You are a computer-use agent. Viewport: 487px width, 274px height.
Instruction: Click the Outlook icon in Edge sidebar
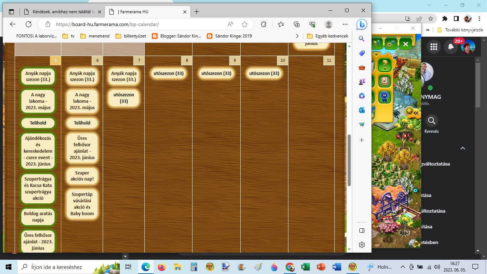[362, 110]
